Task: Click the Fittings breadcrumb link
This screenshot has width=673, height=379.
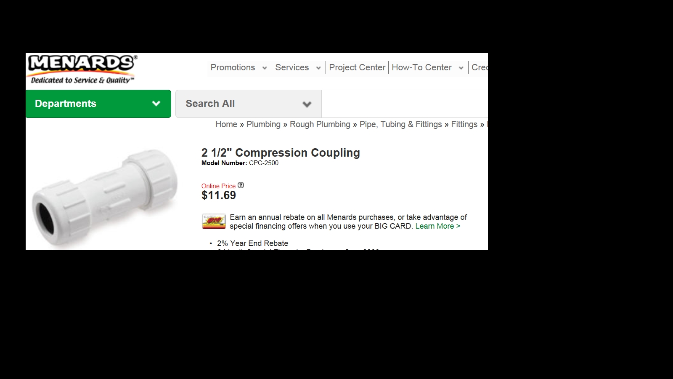Action: [x=464, y=124]
